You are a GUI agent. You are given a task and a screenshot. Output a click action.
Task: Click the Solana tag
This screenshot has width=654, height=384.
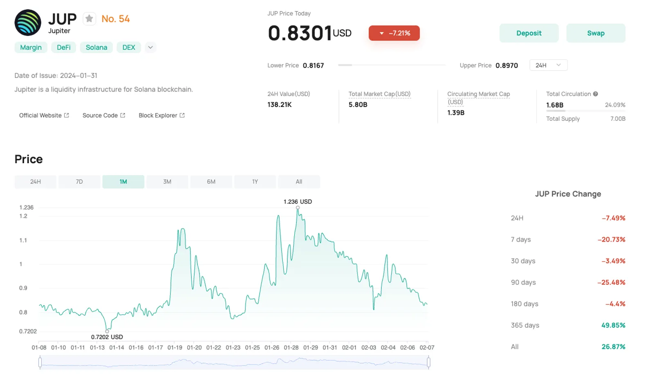click(x=96, y=47)
